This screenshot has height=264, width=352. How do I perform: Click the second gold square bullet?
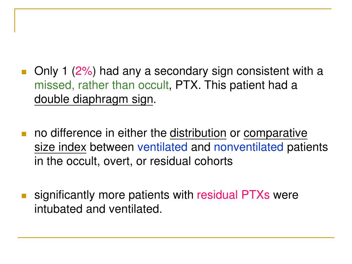pos(24,134)
